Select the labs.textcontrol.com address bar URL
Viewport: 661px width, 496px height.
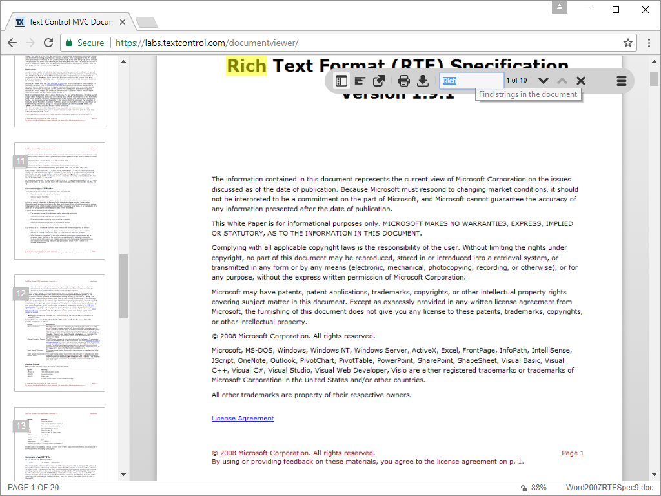tap(207, 43)
